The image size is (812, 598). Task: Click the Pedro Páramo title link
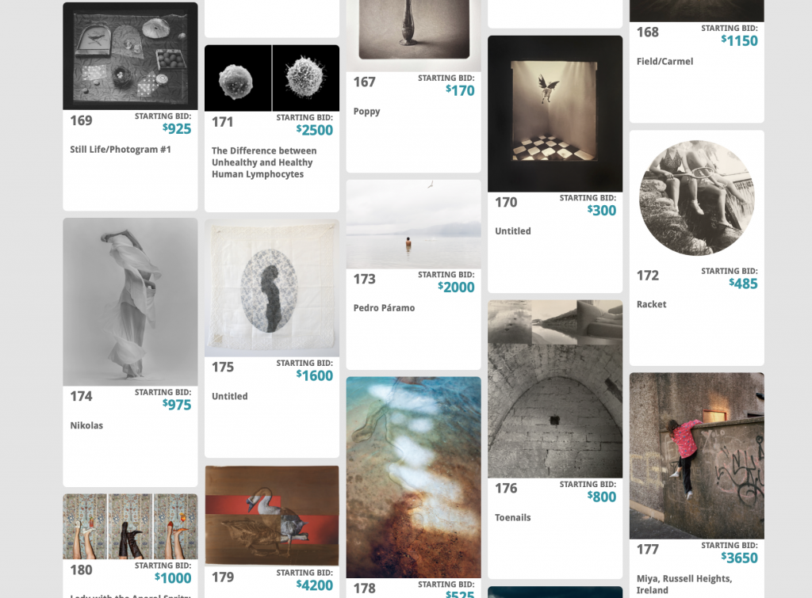click(x=384, y=308)
